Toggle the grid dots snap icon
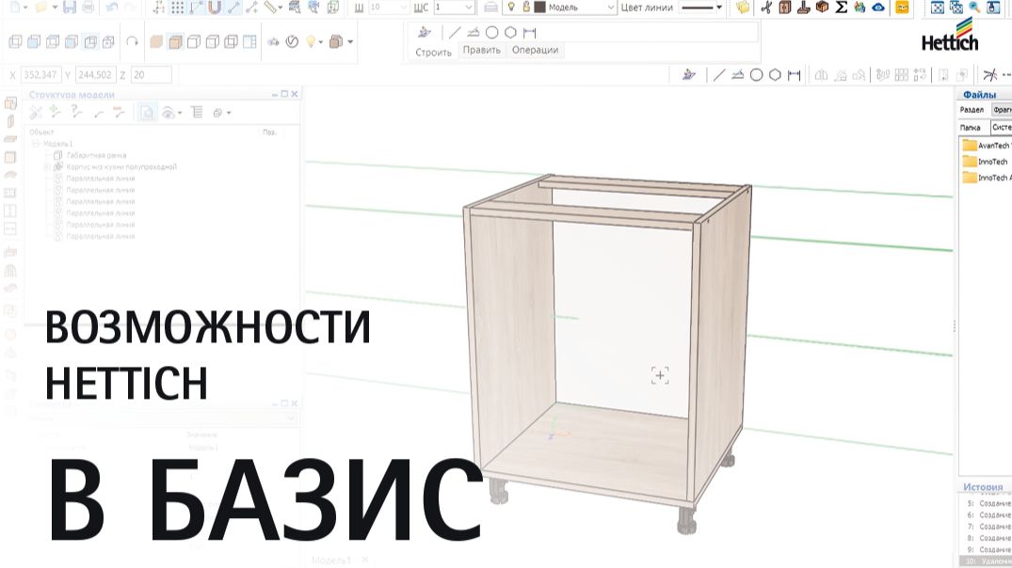The height and width of the screenshot is (568, 1012). coord(178,8)
